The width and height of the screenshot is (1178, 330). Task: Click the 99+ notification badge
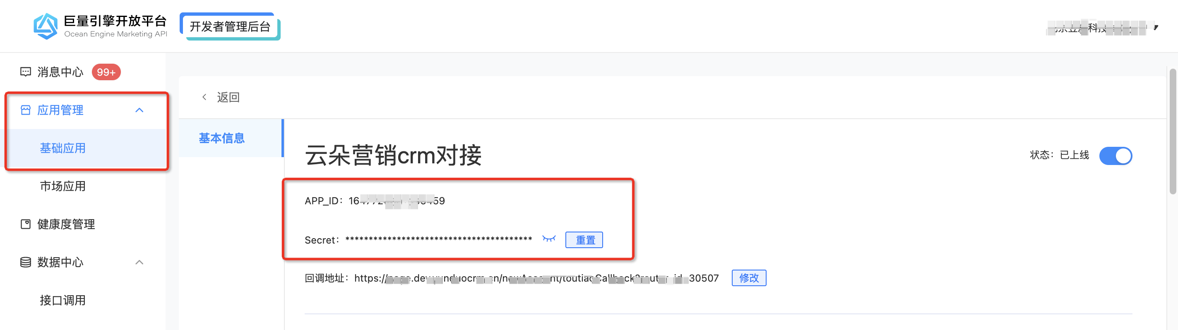tap(106, 72)
